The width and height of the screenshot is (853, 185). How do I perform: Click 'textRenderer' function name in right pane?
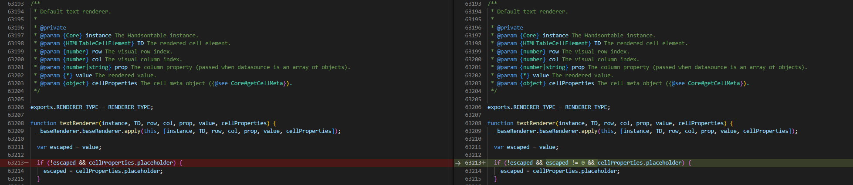[536, 123]
